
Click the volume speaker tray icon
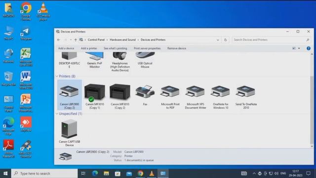click(x=276, y=174)
